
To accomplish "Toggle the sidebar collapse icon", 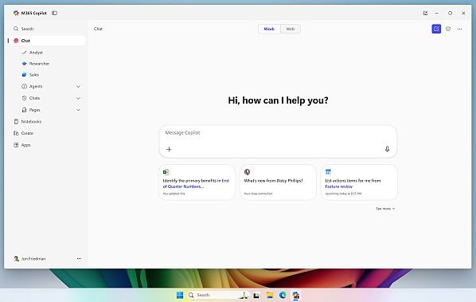I will coord(54,13).
